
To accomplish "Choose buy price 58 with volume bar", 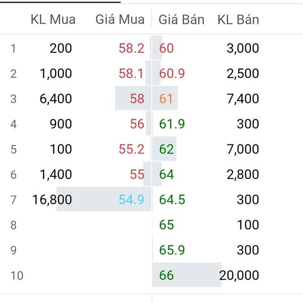I will click(137, 98).
